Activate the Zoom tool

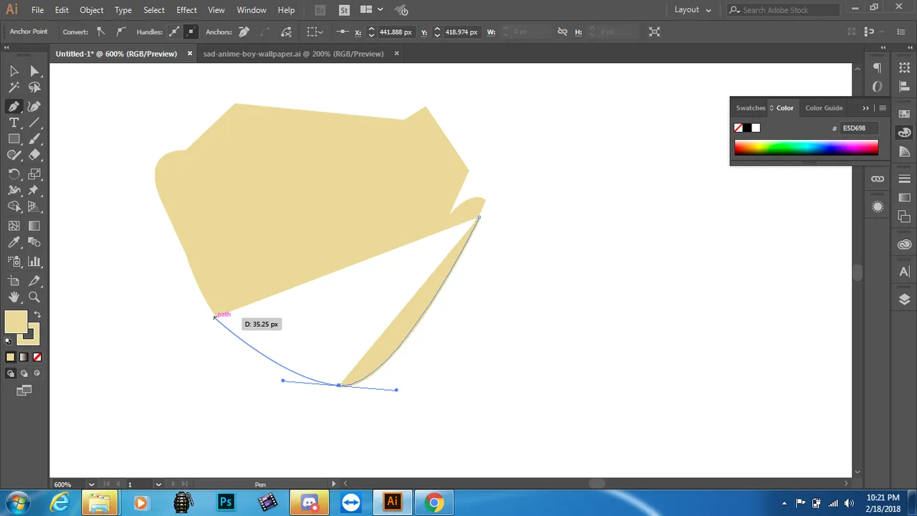coord(34,297)
